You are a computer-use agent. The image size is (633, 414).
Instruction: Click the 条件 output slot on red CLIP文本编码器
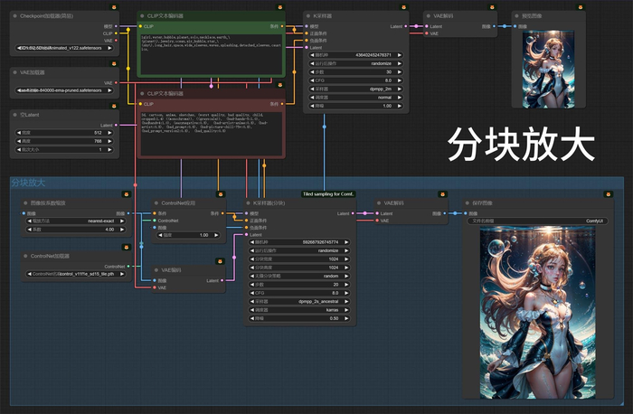(282, 104)
